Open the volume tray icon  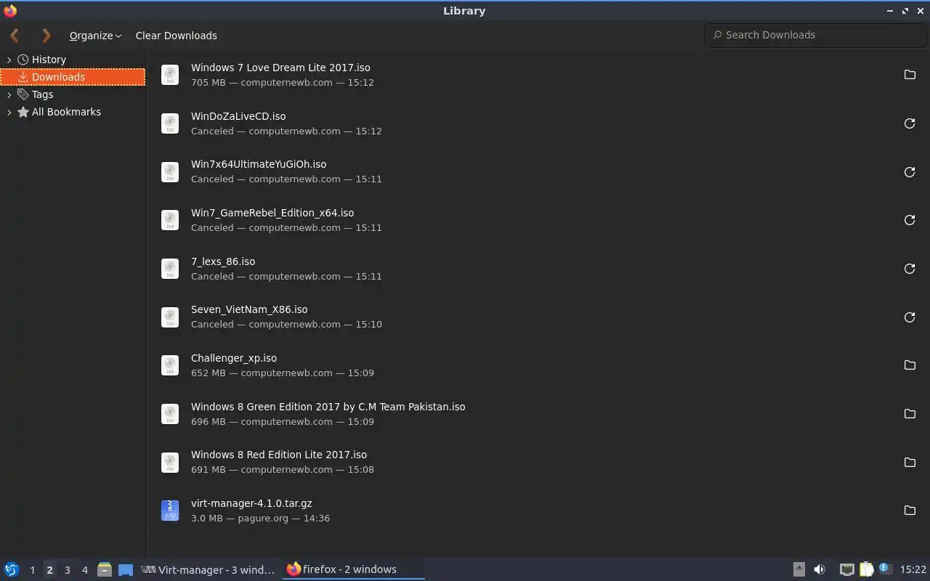point(820,569)
